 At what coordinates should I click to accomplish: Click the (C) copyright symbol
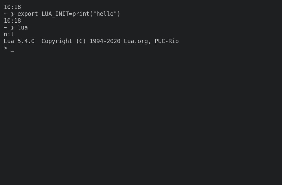81,41
